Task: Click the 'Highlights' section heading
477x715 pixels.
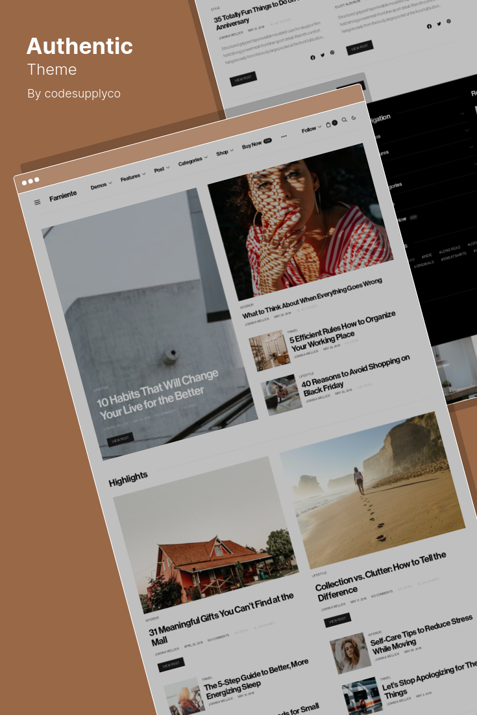Action: [128, 479]
